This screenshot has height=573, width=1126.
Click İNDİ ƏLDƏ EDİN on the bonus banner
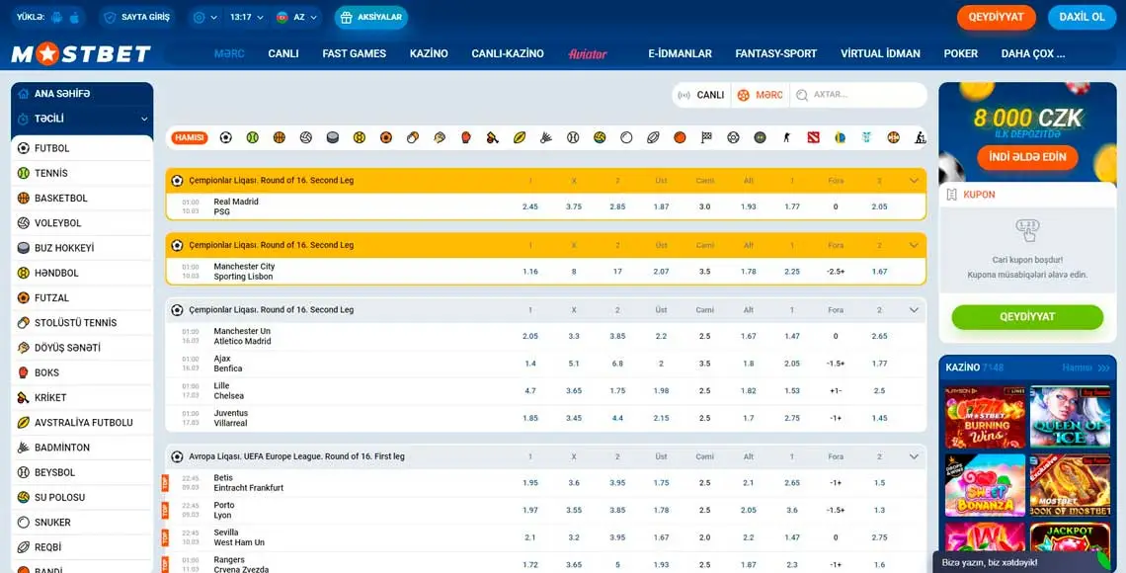pyautogui.click(x=1027, y=158)
